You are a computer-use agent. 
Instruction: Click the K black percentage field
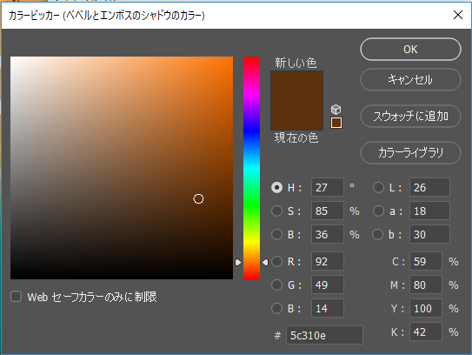coord(426,332)
